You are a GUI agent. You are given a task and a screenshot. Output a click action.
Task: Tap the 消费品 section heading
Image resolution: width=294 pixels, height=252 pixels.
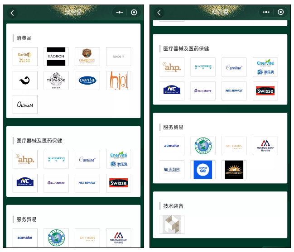click(x=24, y=38)
